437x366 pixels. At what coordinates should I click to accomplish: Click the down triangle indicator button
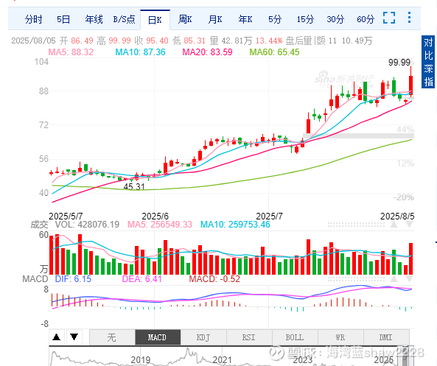tap(74, 337)
